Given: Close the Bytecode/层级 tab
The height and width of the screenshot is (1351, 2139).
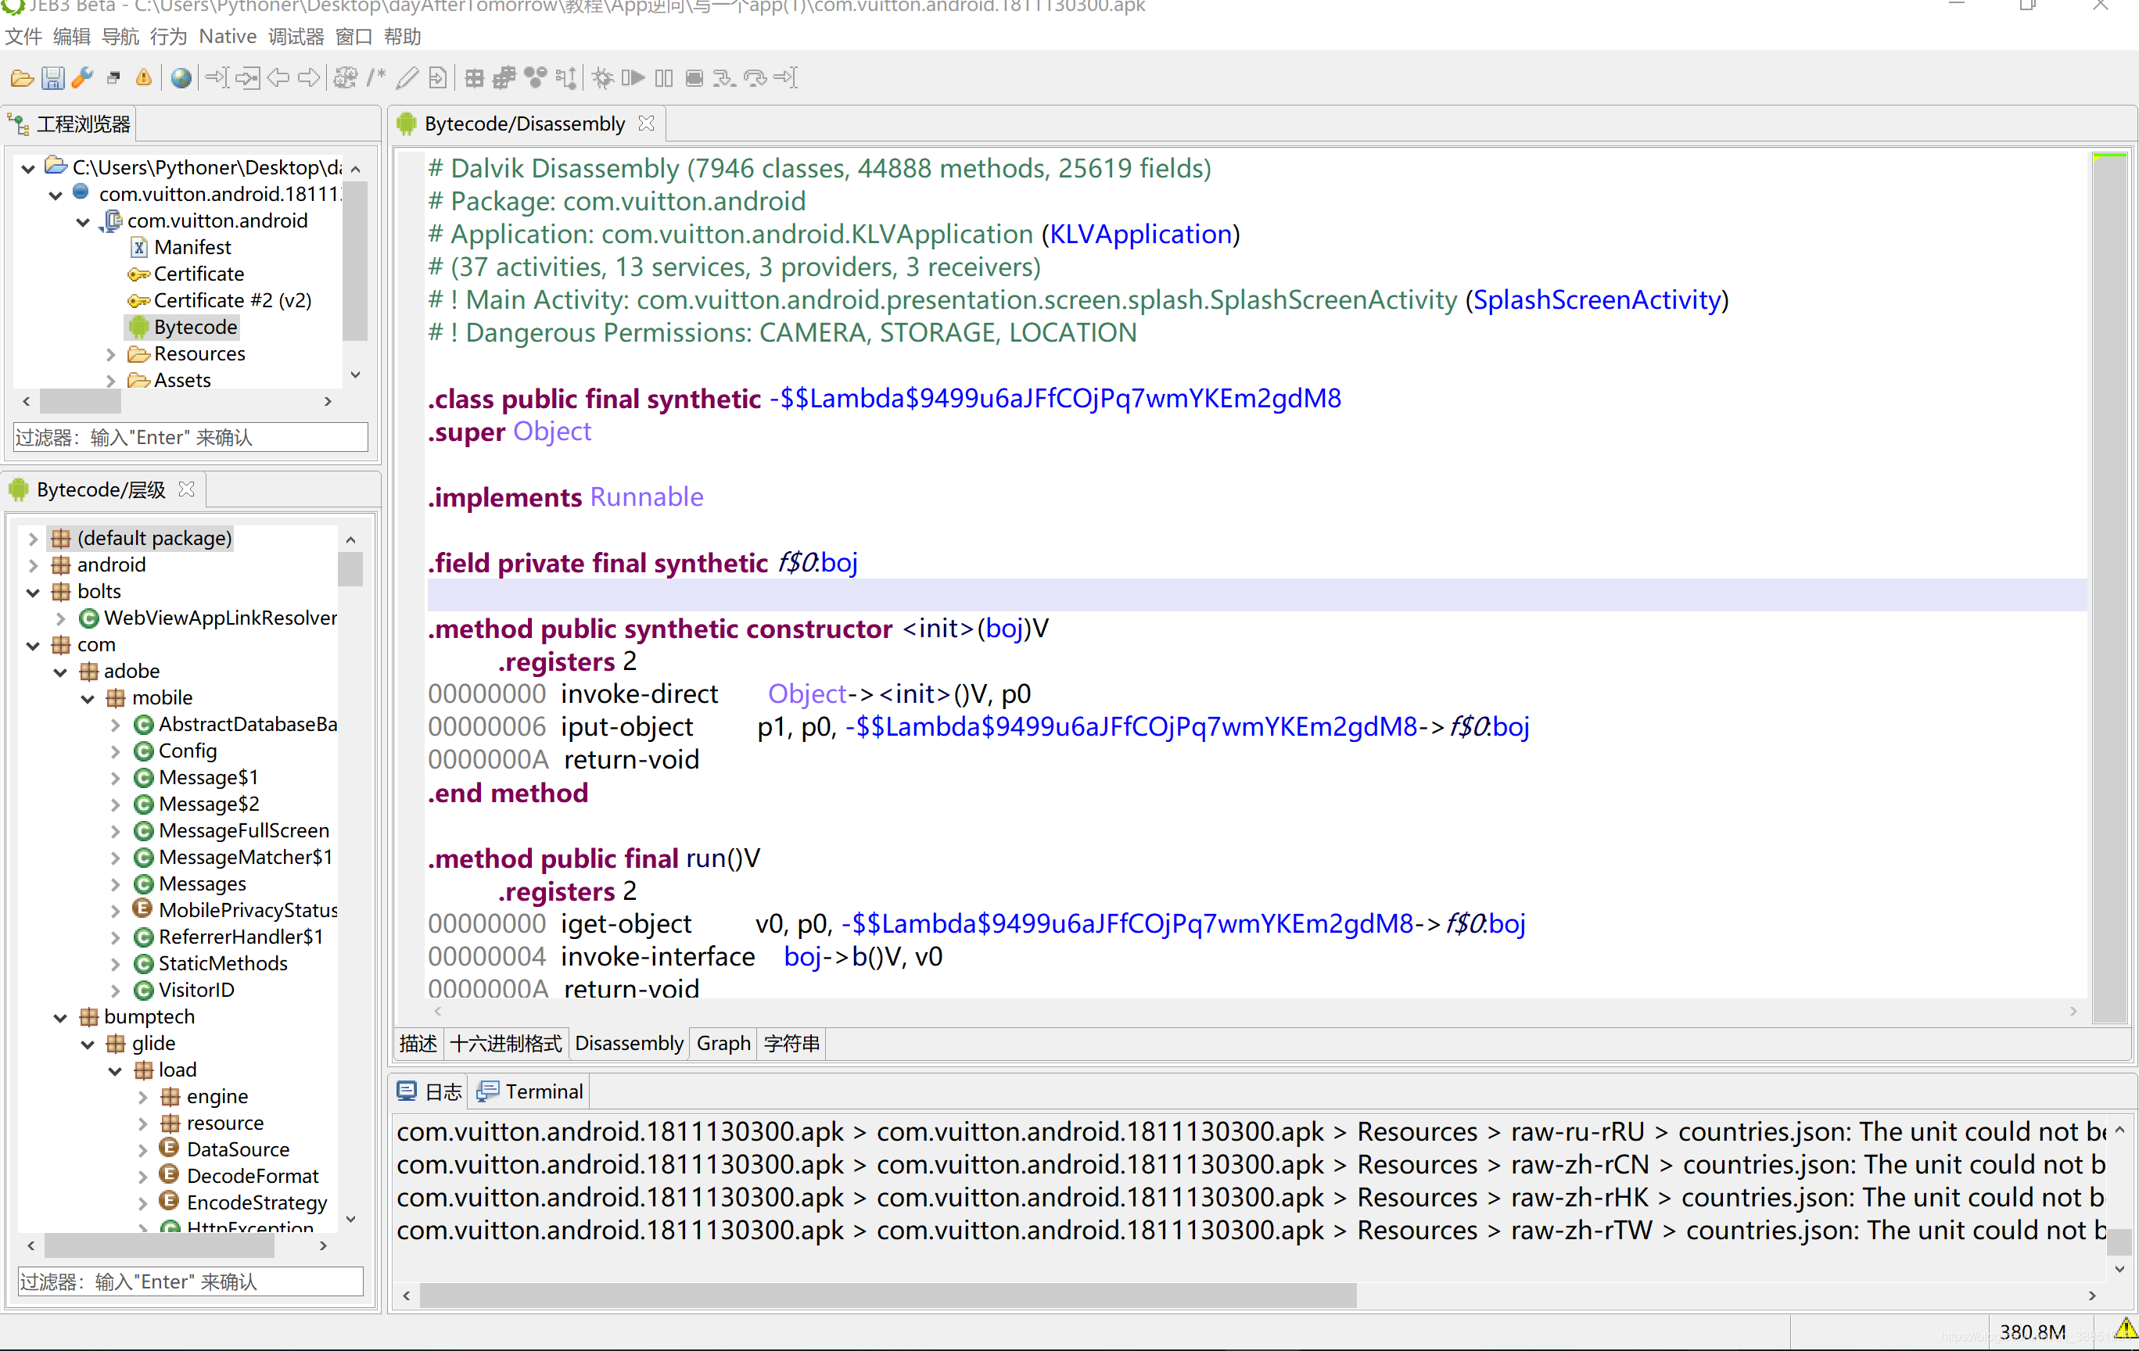Looking at the screenshot, I should (187, 489).
